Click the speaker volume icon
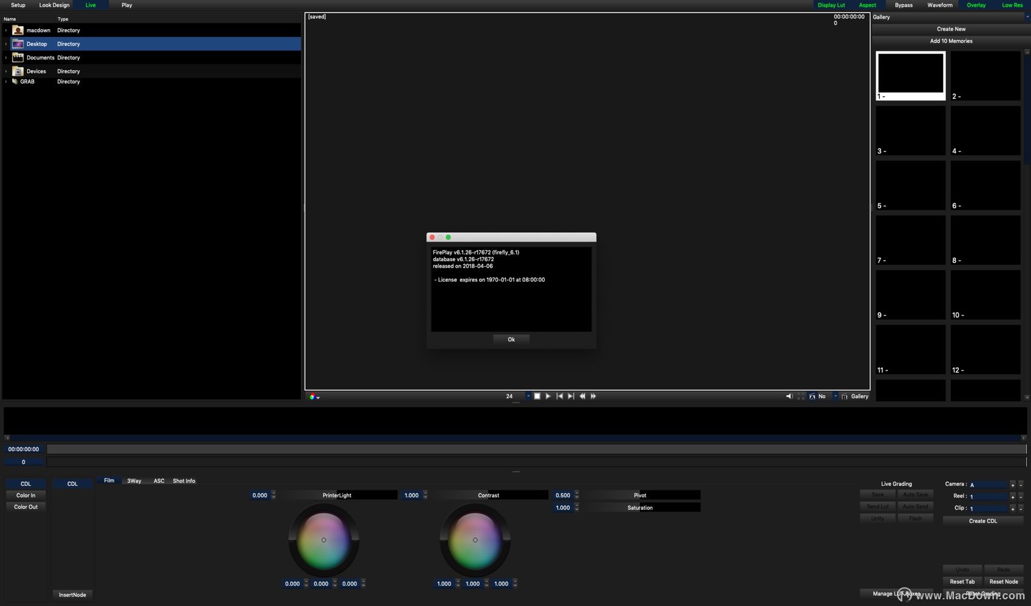The height and width of the screenshot is (606, 1031). tap(789, 396)
